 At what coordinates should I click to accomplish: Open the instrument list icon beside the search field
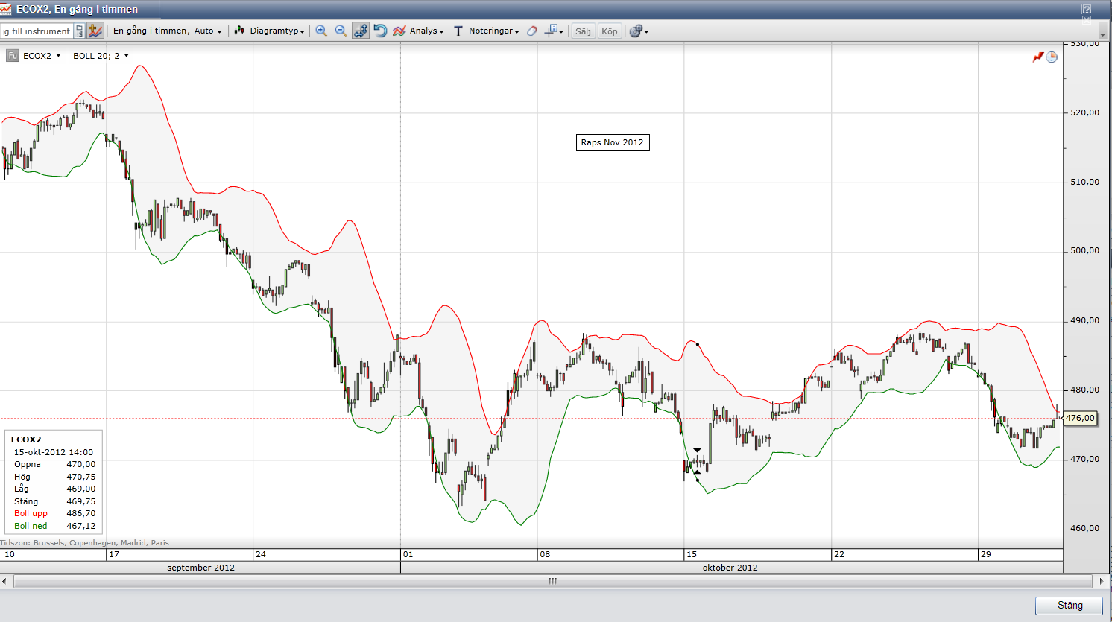point(79,31)
